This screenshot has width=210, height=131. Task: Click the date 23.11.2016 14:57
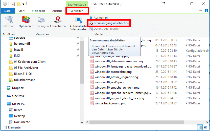[x=166, y=98]
